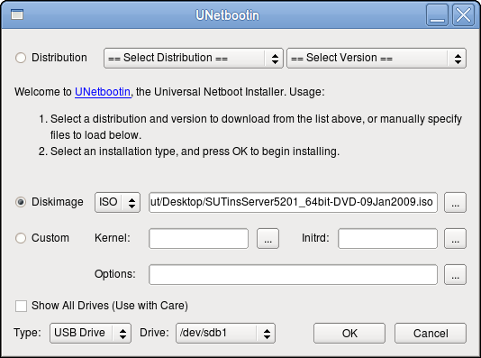Browse for disk image file
Screen dimensions: 481x358
pyautogui.click(x=455, y=202)
